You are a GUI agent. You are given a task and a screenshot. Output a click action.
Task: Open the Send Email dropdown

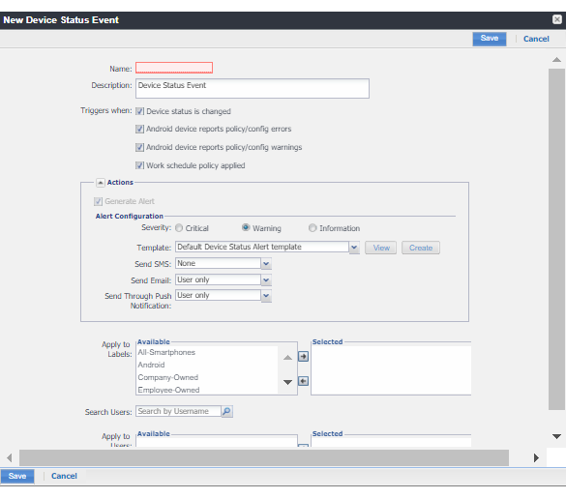click(266, 280)
